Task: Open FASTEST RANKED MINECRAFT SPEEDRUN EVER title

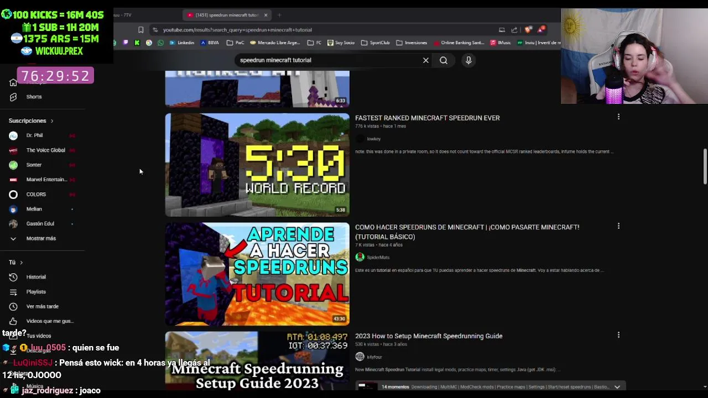Action: click(x=427, y=118)
